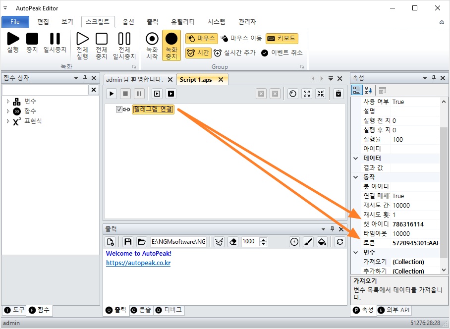Open 녹화 group dialog launcher
Viewport: 450px width, 329px height.
[134, 66]
